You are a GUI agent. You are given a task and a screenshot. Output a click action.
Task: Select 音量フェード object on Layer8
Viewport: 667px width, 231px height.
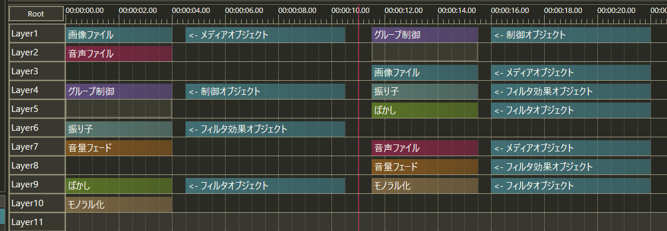(425, 167)
